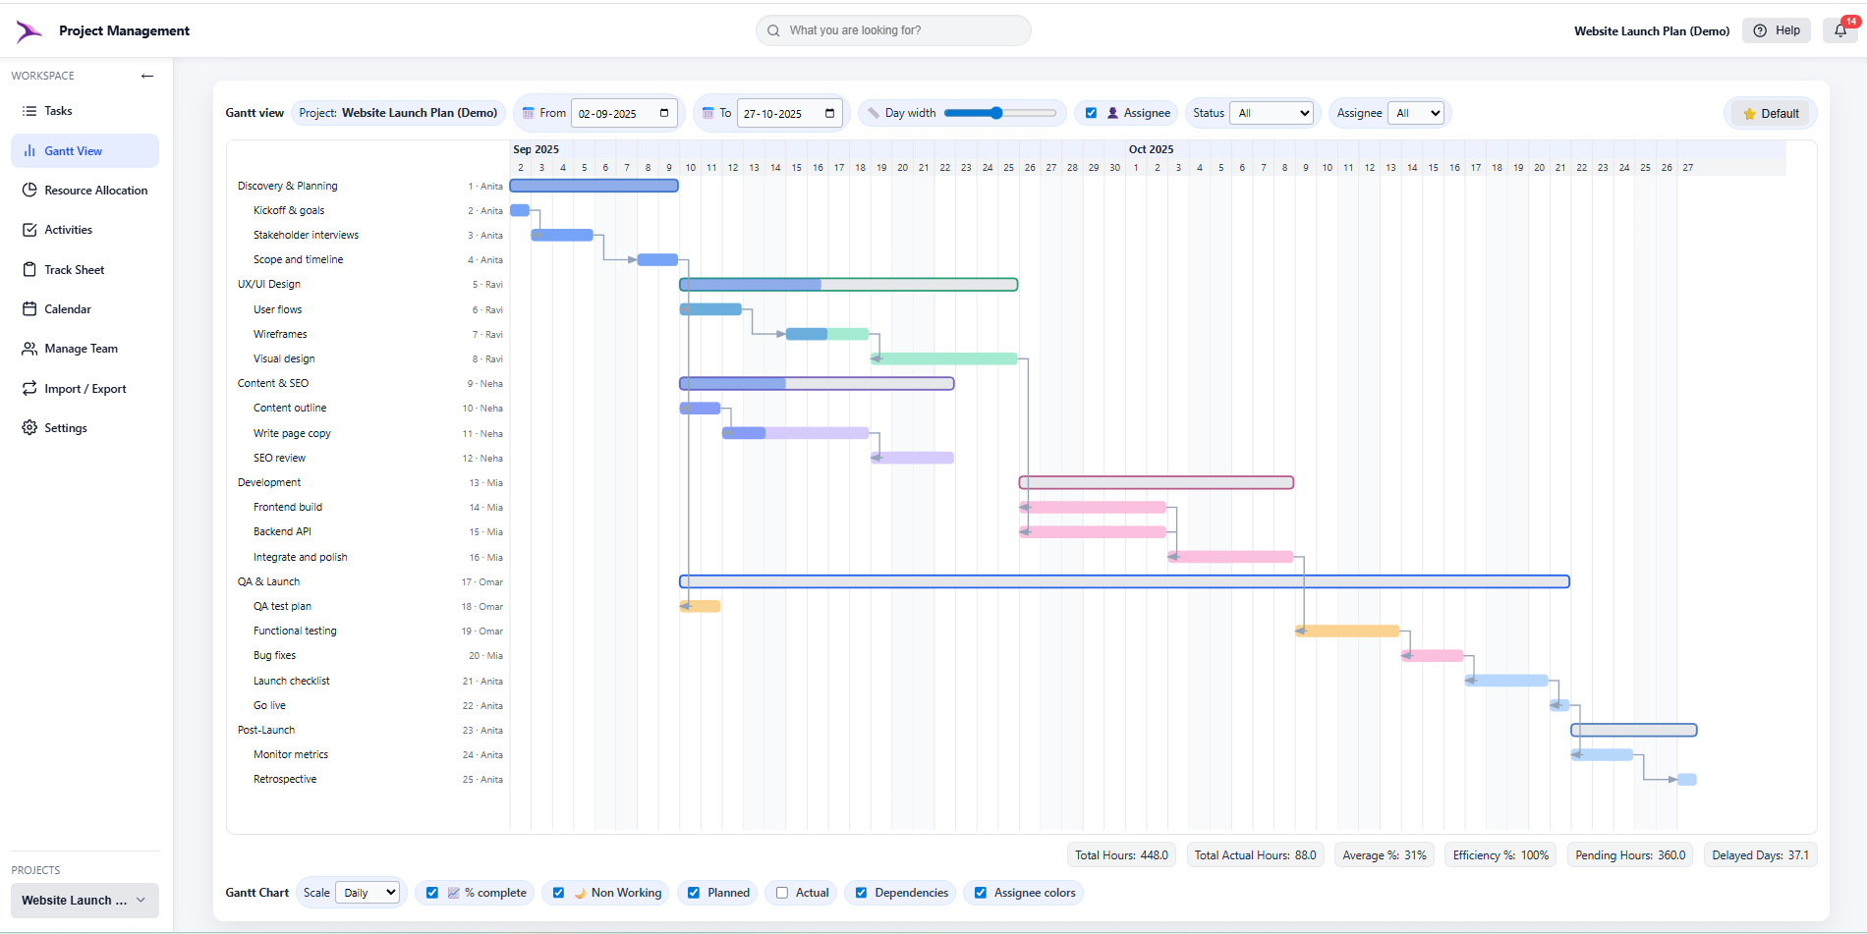Open the Calendar from the sidebar

pos(69,308)
